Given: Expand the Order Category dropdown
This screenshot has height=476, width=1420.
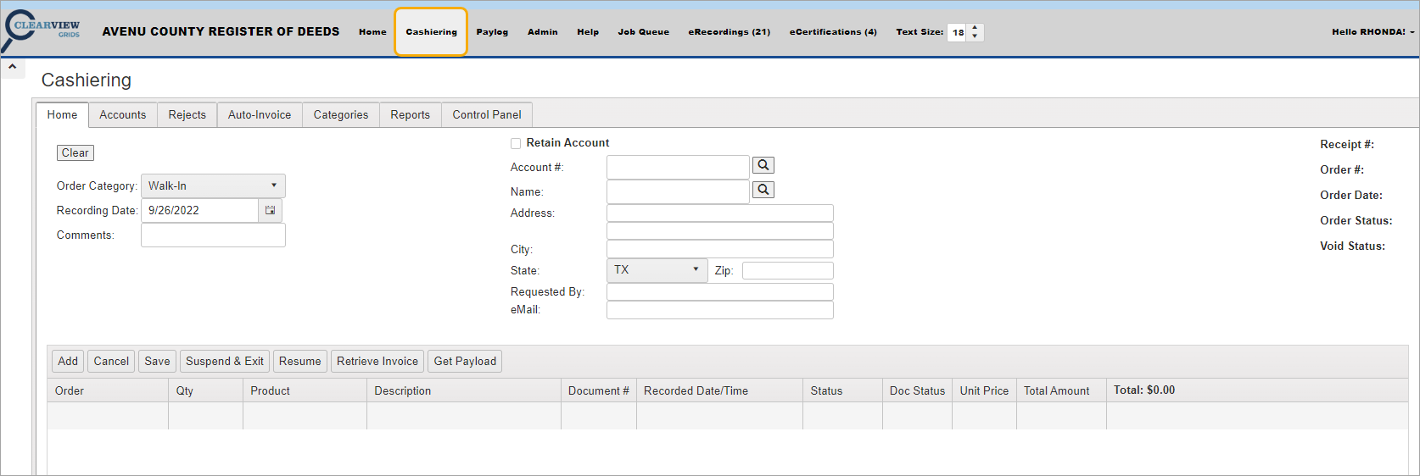Looking at the screenshot, I should [x=213, y=185].
